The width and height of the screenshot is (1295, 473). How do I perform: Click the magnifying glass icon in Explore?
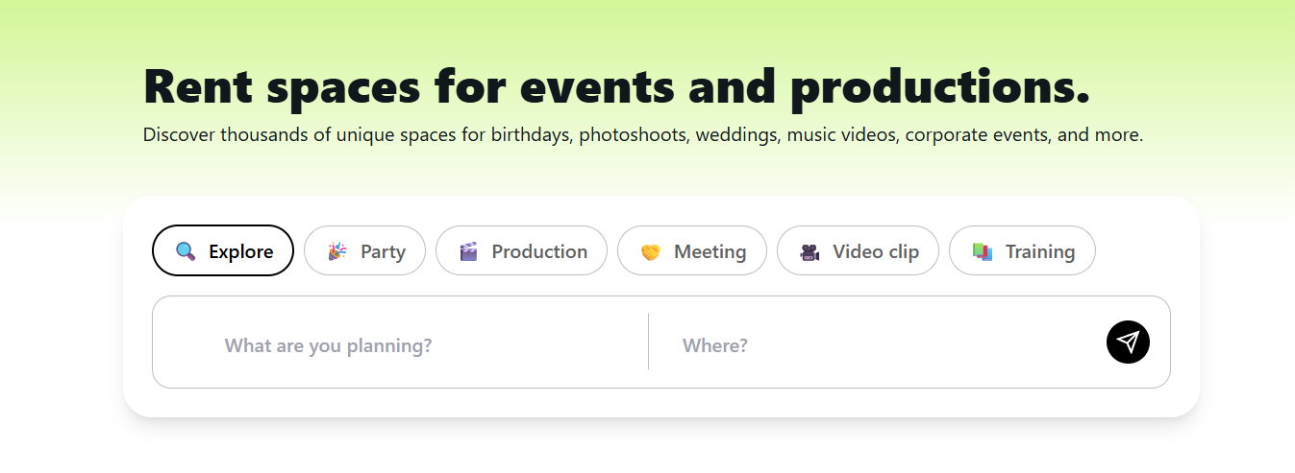pos(186,251)
